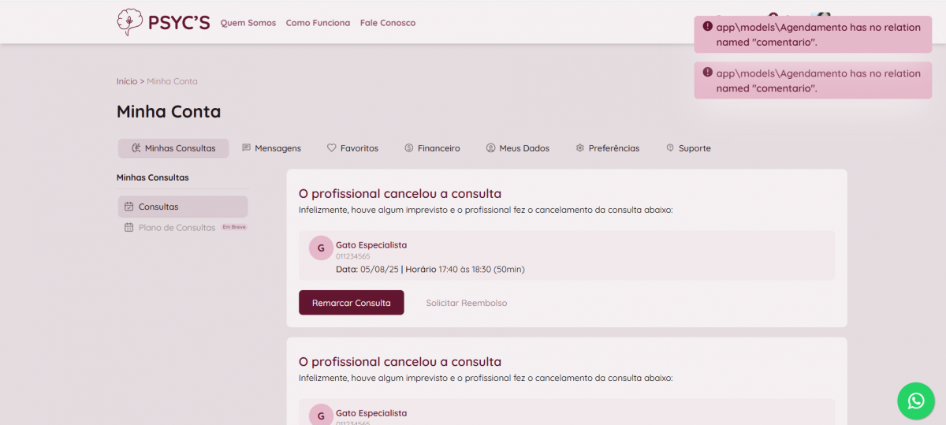
Task: Click the G avatar of first Gato Especialista
Action: click(320, 248)
